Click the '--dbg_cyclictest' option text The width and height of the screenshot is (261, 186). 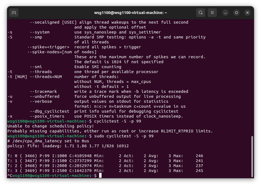50,111
